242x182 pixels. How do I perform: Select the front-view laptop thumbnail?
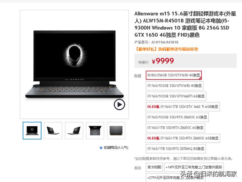click(32, 131)
